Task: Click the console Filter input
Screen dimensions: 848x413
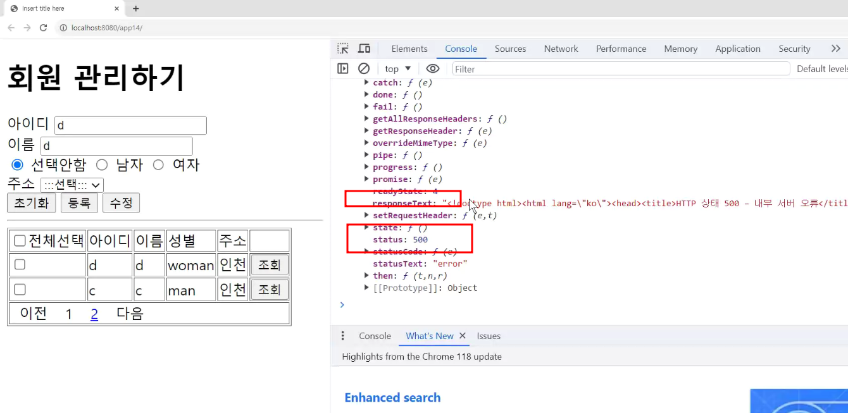Action: coord(621,68)
